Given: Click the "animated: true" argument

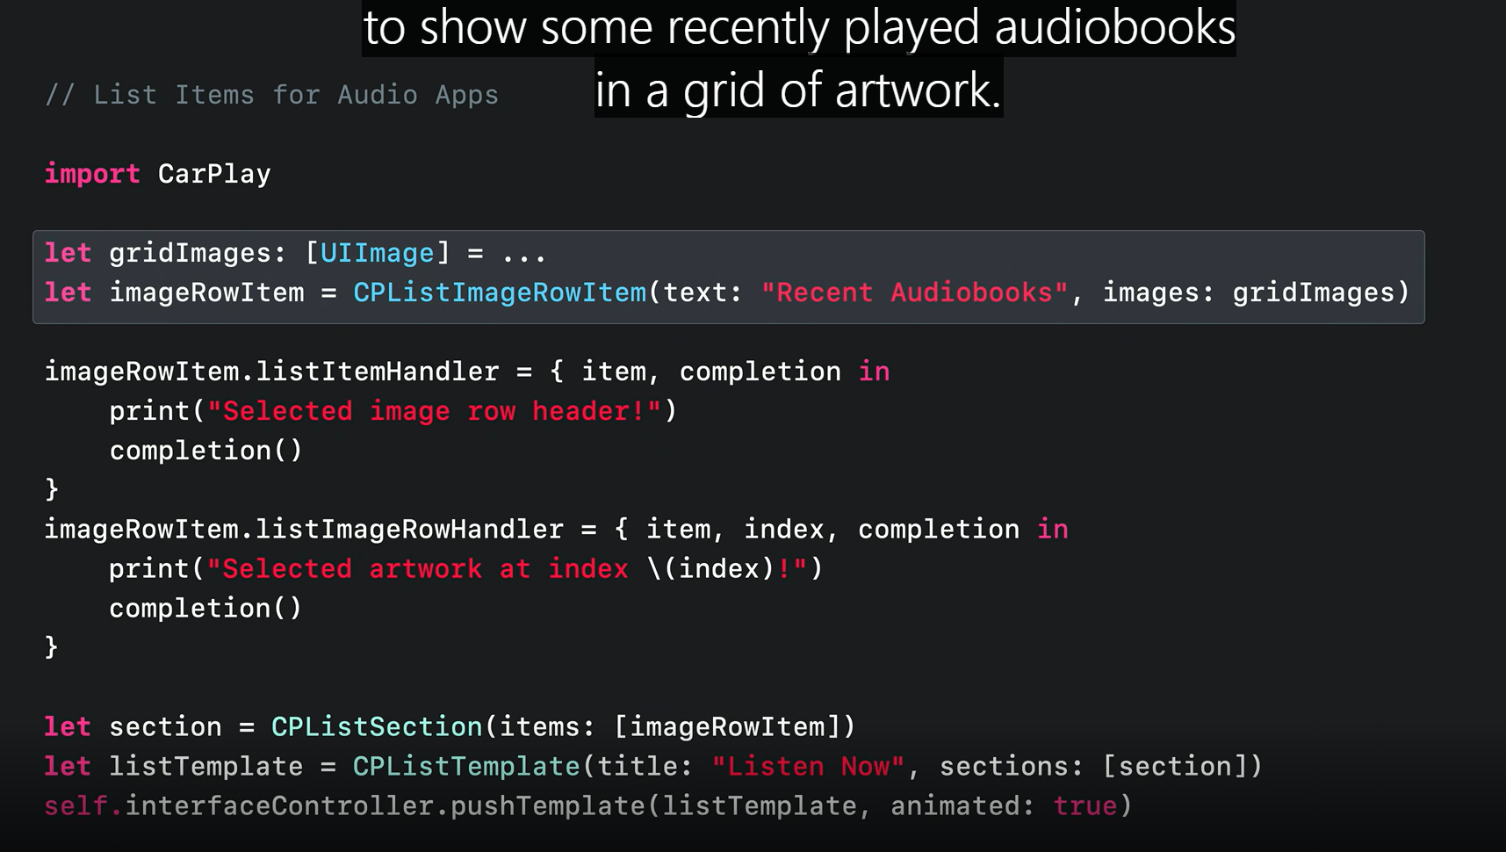Looking at the screenshot, I should (1005, 805).
